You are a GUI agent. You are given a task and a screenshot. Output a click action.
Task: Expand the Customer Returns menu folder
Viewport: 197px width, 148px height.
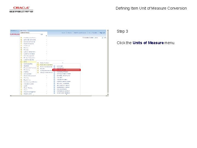(x=29, y=60)
